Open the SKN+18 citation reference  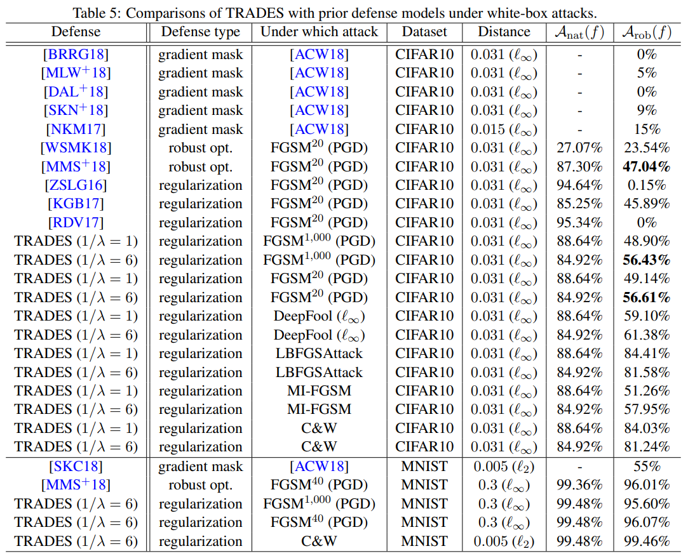coord(76,110)
